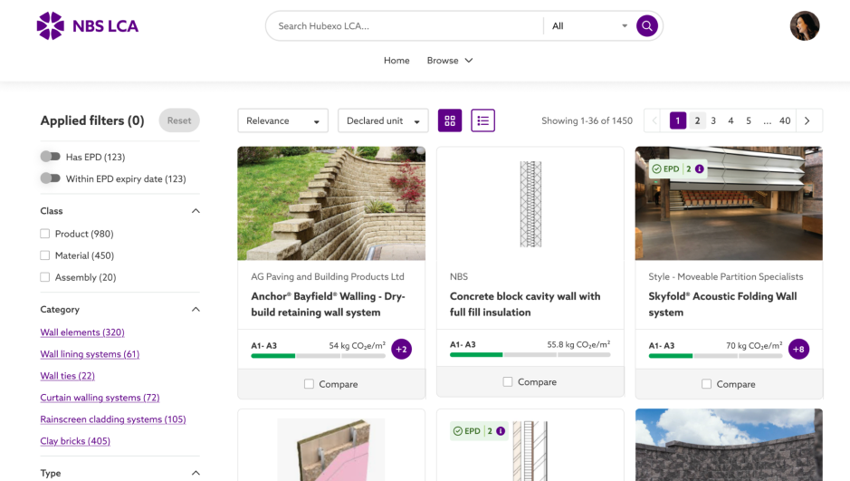The image size is (850, 481).
Task: Open the pink insulation wall product image
Action: tap(331, 447)
